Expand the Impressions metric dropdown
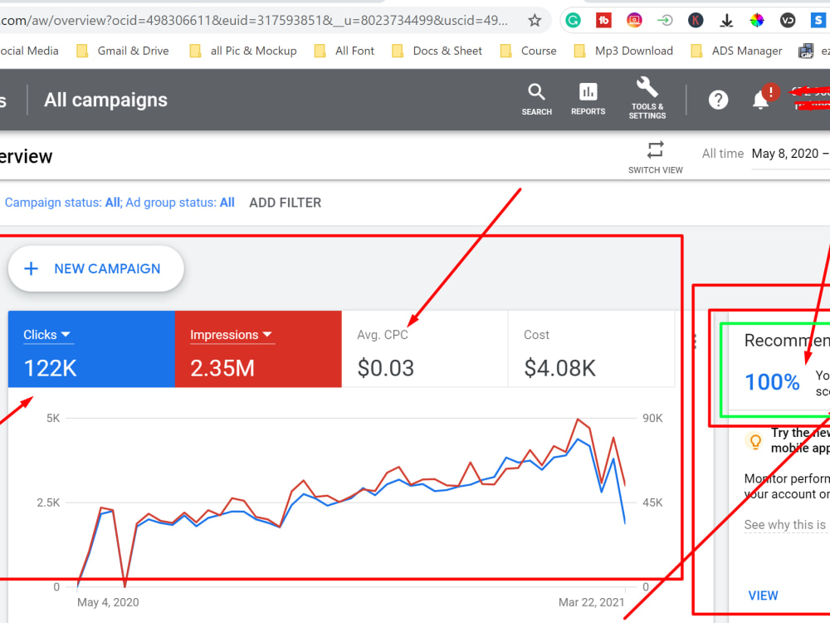830x623 pixels. [x=231, y=335]
